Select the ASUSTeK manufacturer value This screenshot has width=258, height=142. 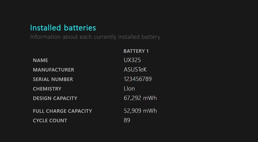(x=135, y=70)
